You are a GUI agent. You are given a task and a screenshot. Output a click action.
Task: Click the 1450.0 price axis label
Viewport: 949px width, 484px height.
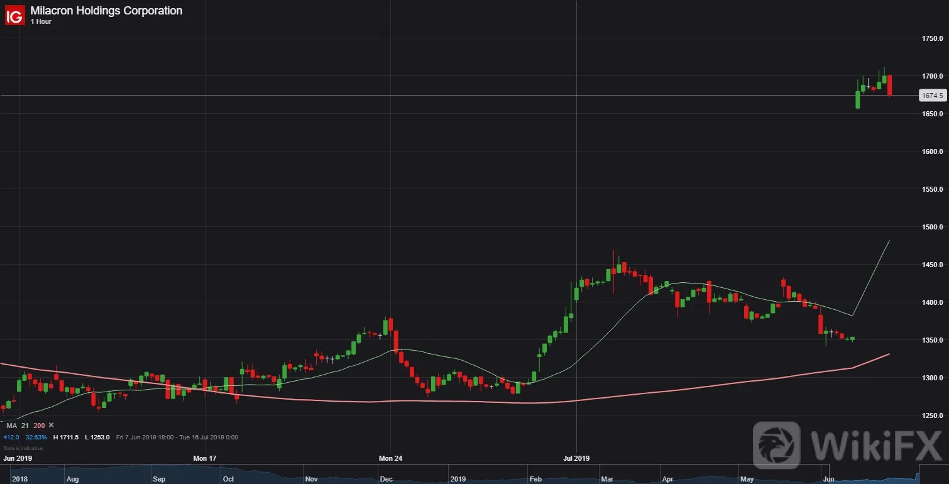[x=933, y=265]
